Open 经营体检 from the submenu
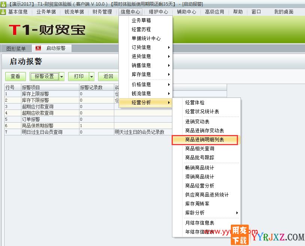 [x=206, y=103]
